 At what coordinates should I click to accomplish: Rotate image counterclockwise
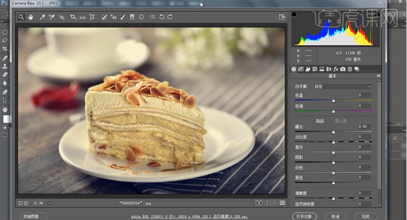coord(161,17)
